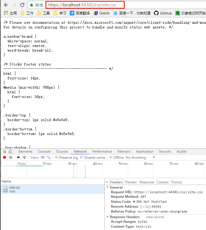This screenshot has width=206, height=230.
Task: Click the 40 ms marker on the timeline overview
Action: [98, 164]
